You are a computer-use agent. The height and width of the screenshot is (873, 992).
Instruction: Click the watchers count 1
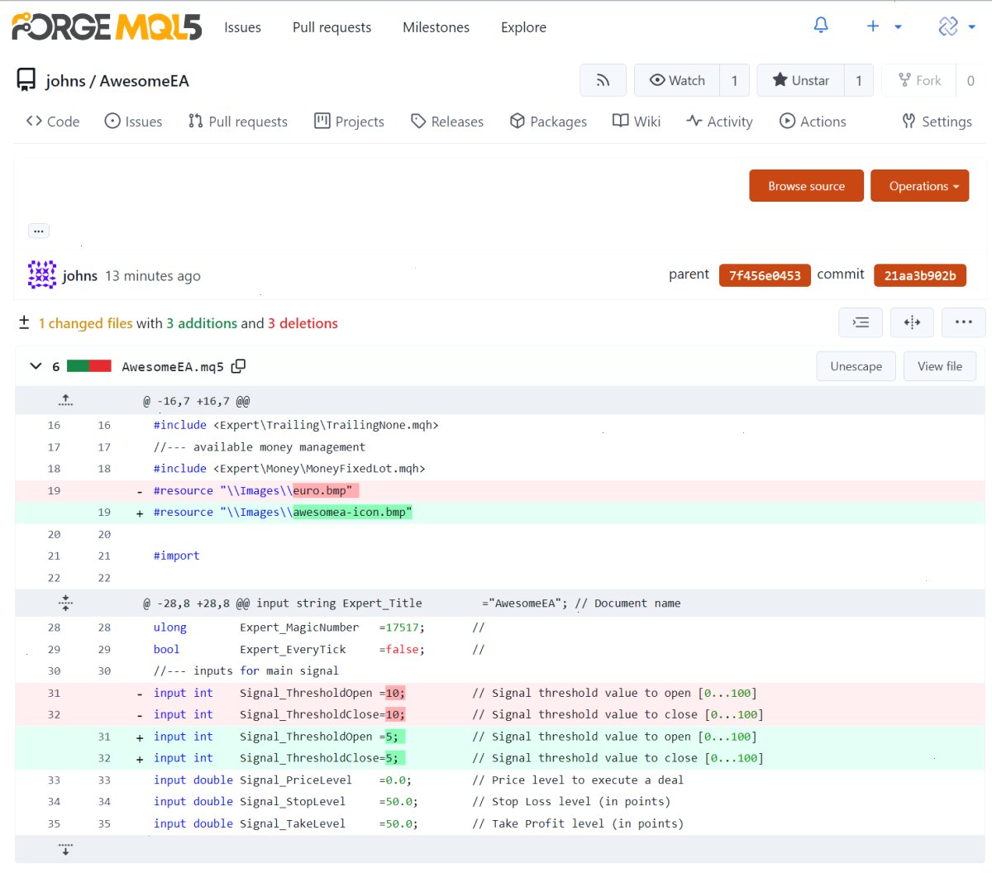[734, 80]
